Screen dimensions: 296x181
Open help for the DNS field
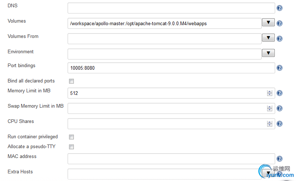280,8
